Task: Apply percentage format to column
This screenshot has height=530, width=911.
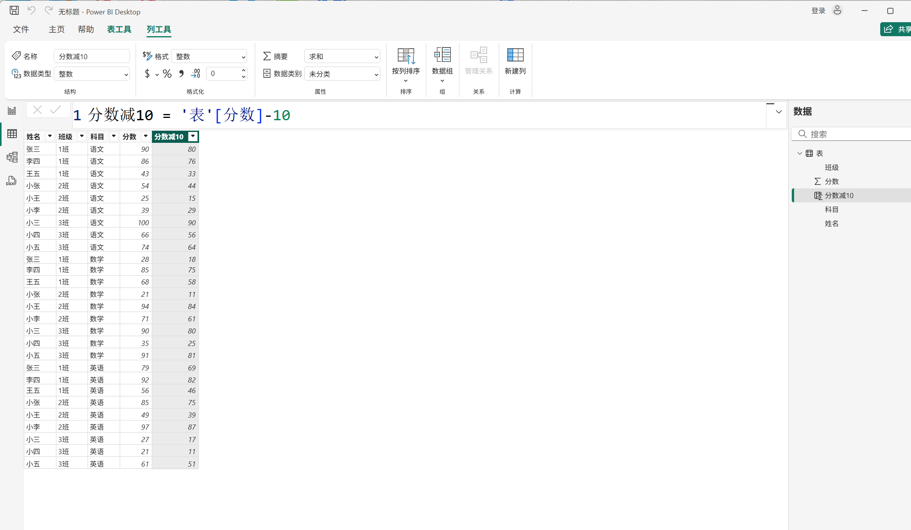Action: tap(167, 74)
